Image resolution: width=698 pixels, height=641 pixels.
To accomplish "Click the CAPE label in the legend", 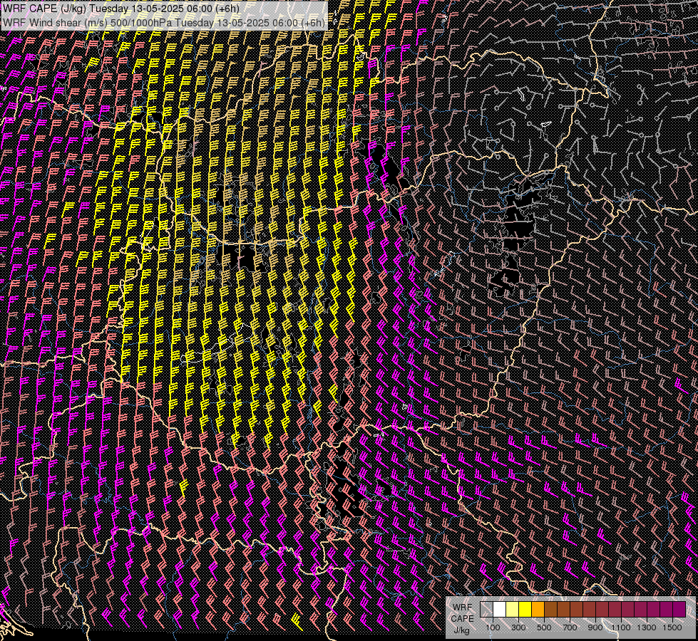I will (x=463, y=619).
